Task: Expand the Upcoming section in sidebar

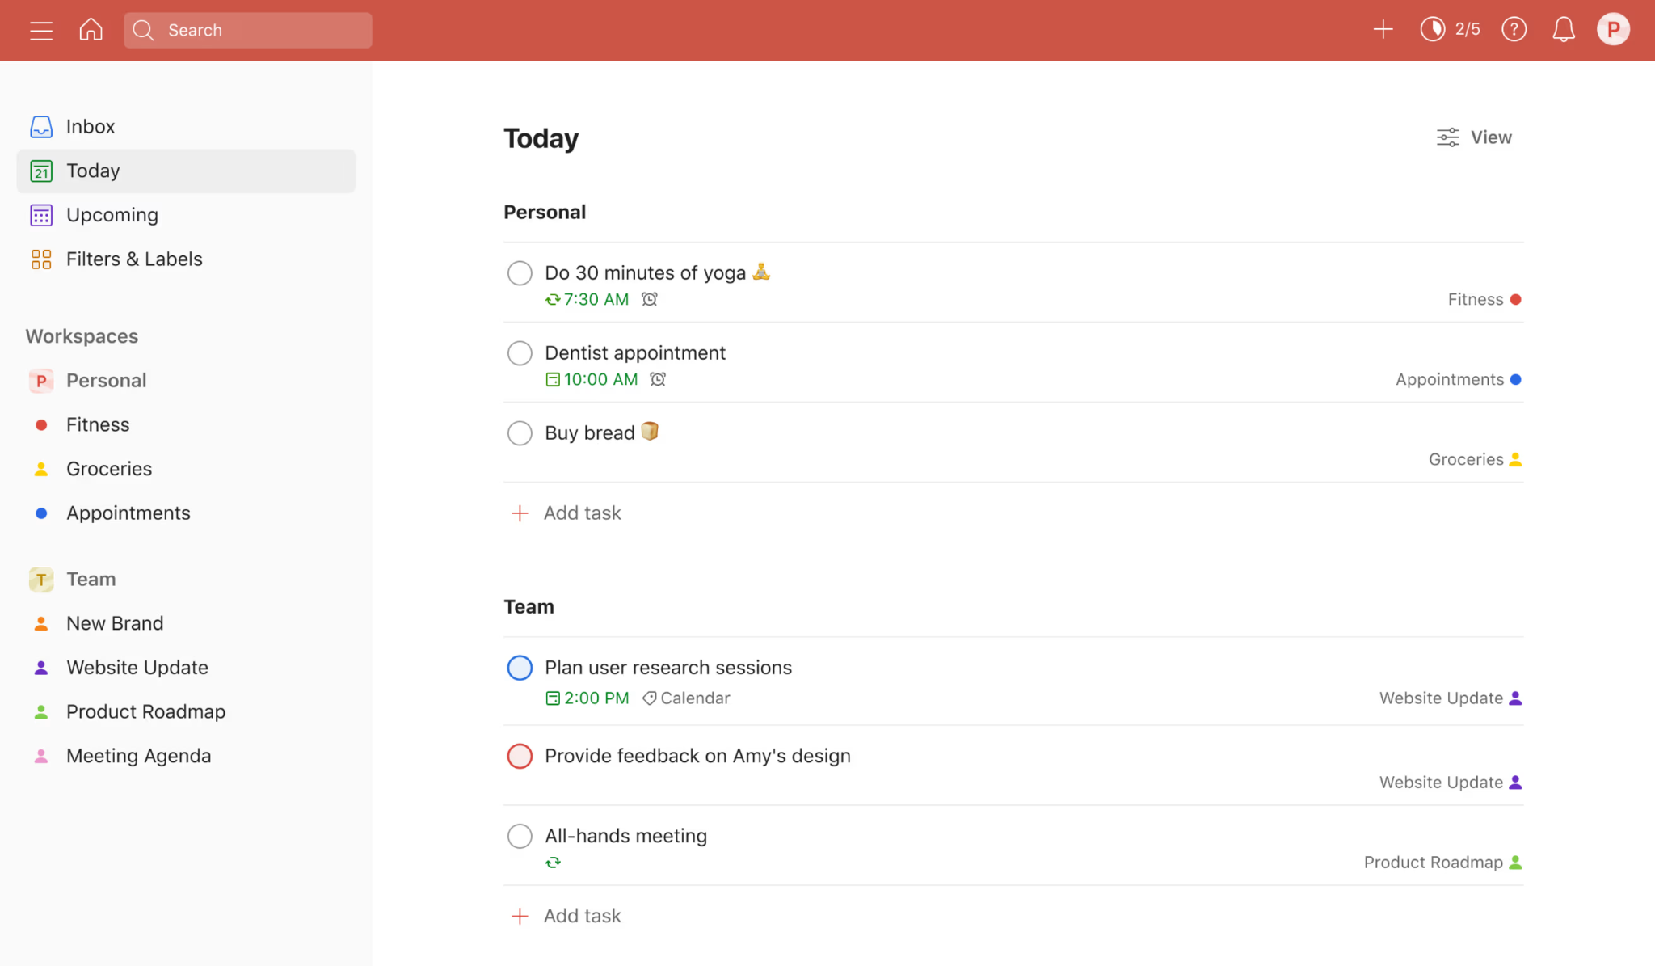Action: coord(112,214)
